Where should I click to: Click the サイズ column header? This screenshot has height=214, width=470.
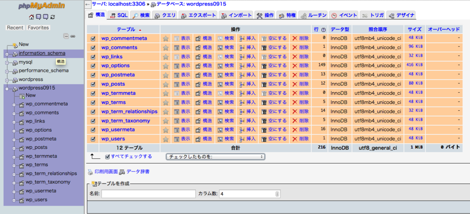[415, 29]
